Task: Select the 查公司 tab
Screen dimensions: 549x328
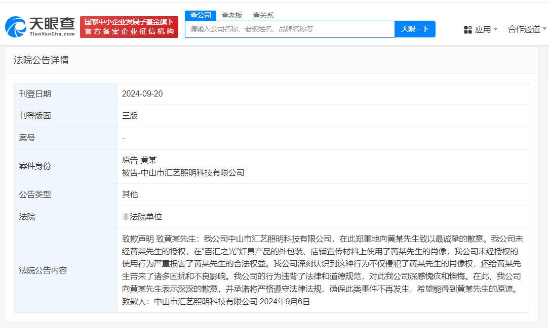Action: click(201, 15)
